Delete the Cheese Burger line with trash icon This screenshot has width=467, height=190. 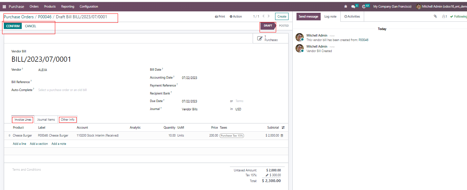pyautogui.click(x=282, y=136)
